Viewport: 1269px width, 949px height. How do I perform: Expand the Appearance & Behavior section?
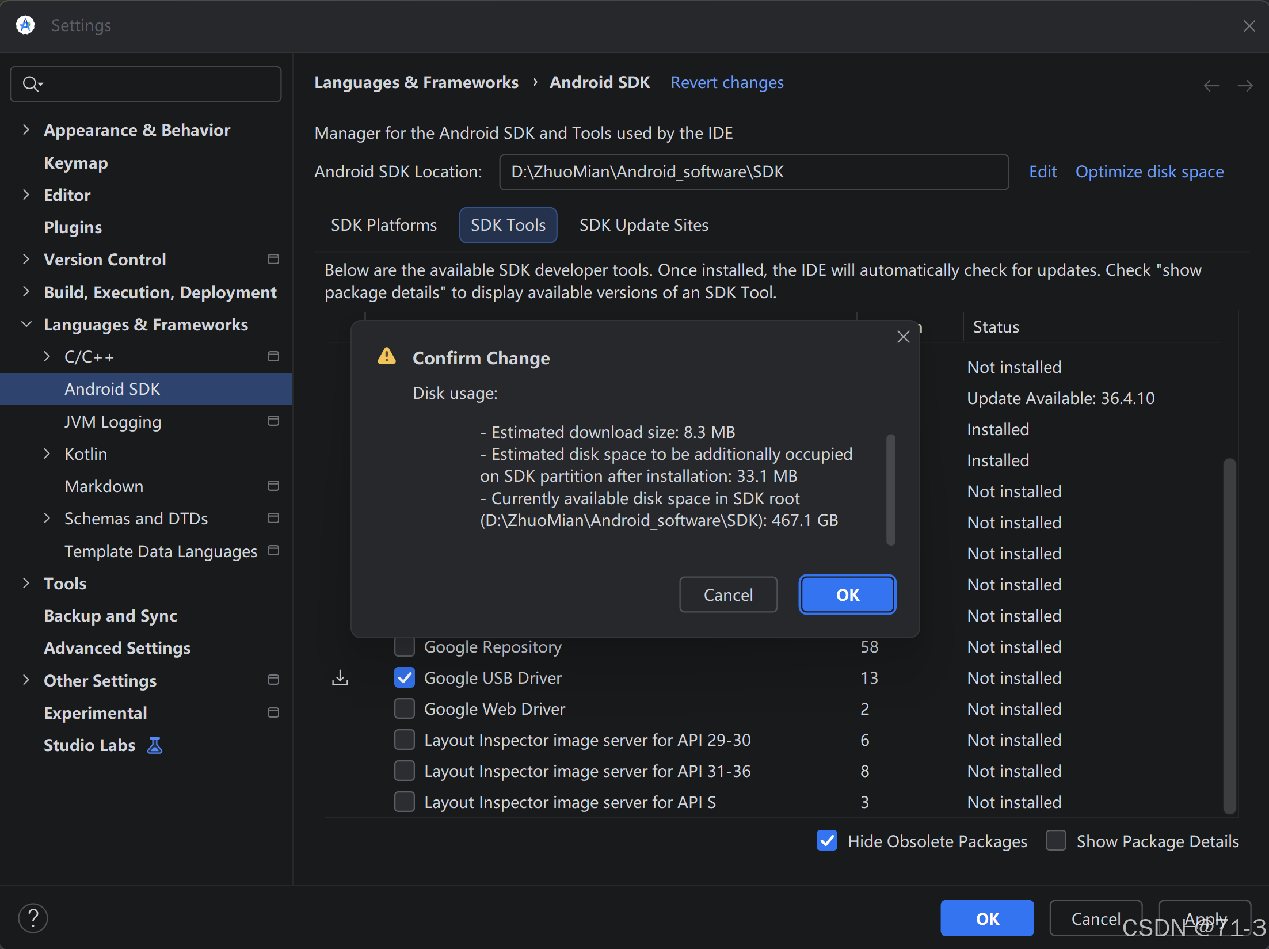tap(26, 130)
